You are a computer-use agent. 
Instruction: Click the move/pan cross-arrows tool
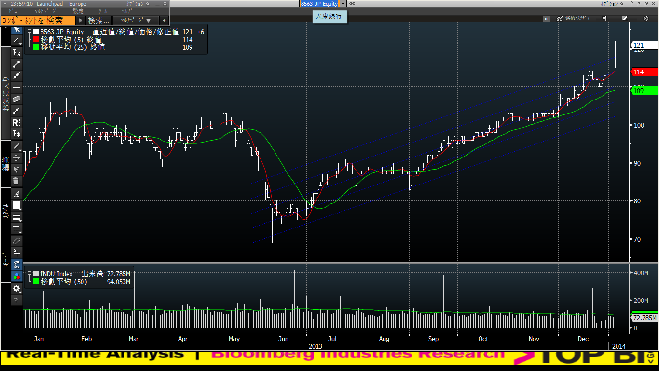16,157
